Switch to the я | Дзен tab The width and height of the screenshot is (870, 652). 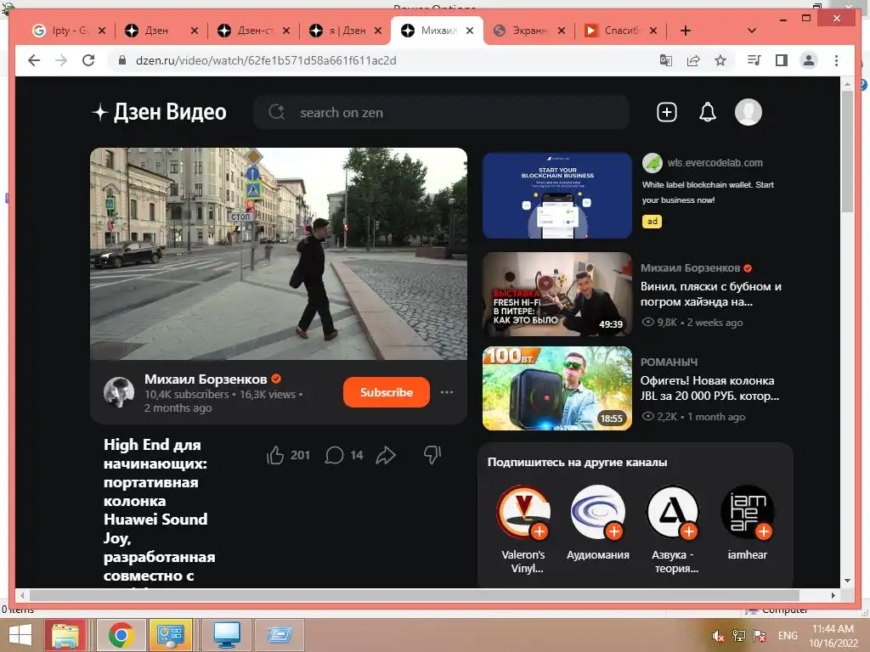pos(347,31)
